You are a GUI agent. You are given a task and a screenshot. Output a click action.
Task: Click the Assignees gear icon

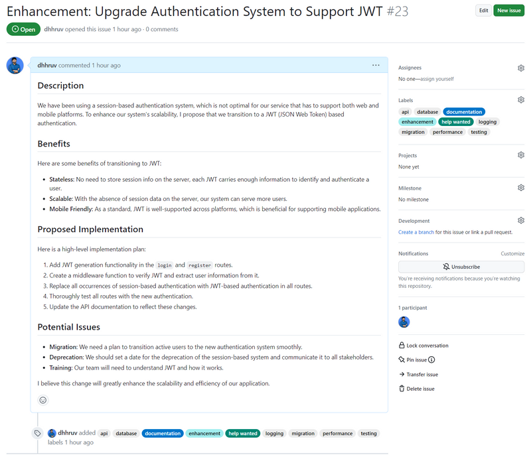click(x=521, y=68)
